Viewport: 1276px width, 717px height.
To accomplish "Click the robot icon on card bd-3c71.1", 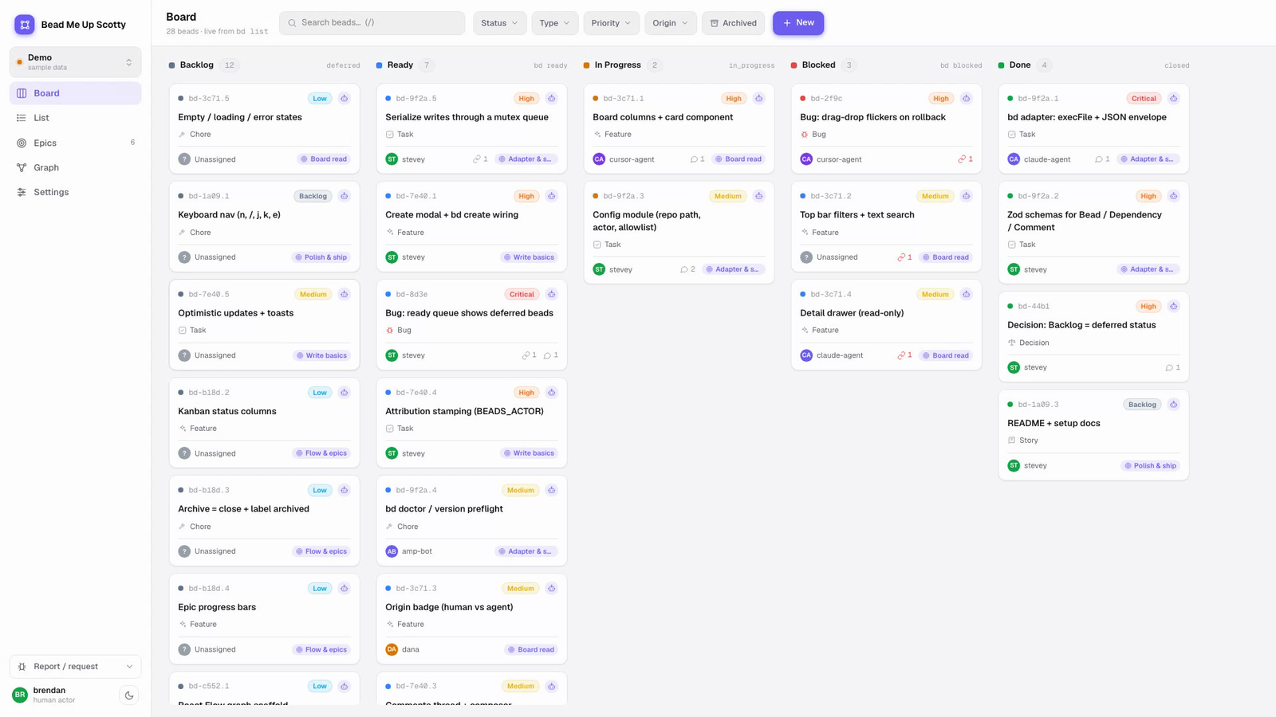I will (759, 99).
